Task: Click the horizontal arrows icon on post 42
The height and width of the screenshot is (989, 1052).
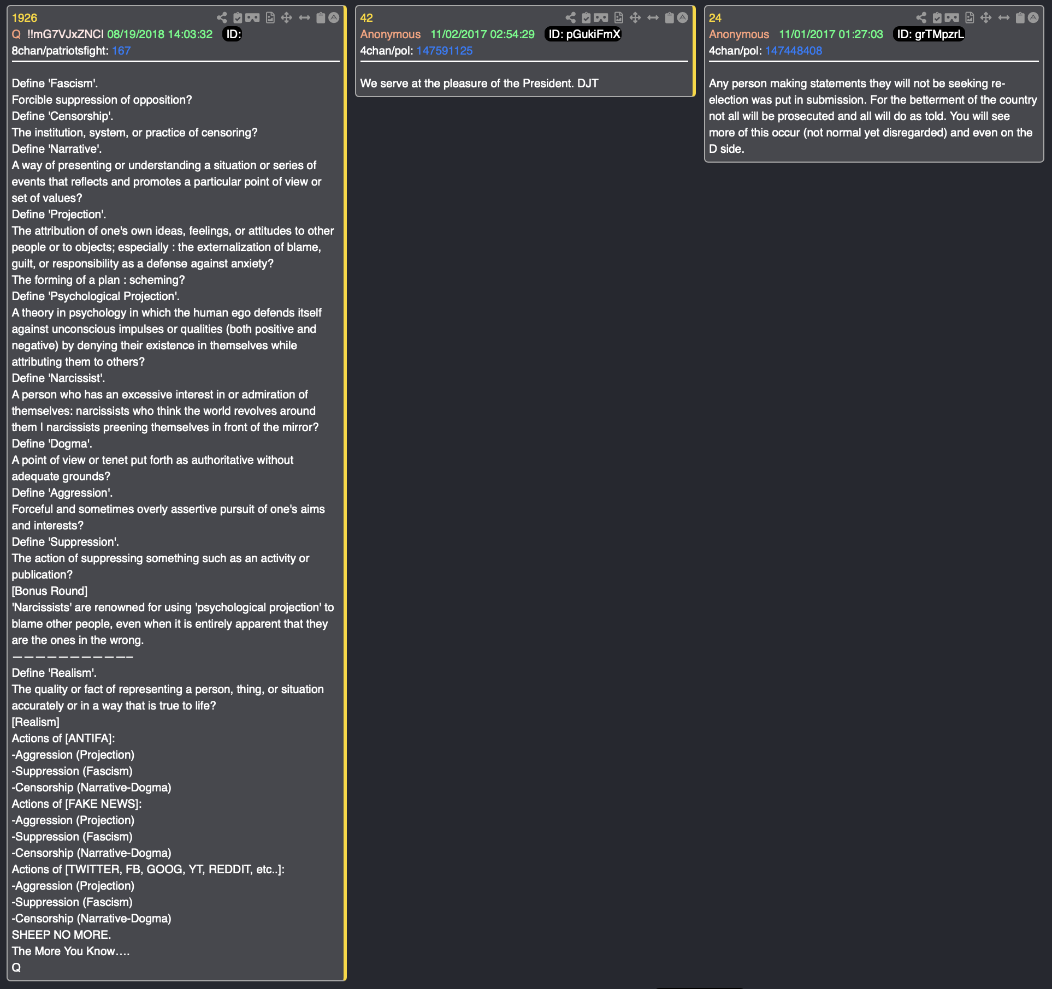Action: 653,18
